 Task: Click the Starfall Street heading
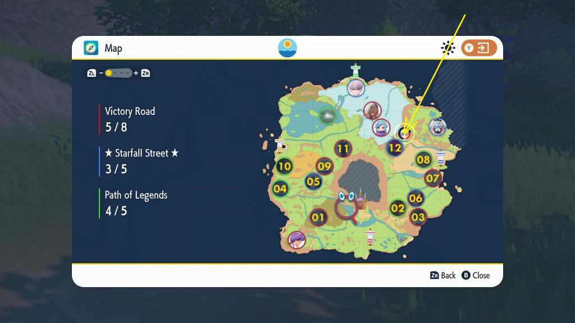[x=142, y=153]
